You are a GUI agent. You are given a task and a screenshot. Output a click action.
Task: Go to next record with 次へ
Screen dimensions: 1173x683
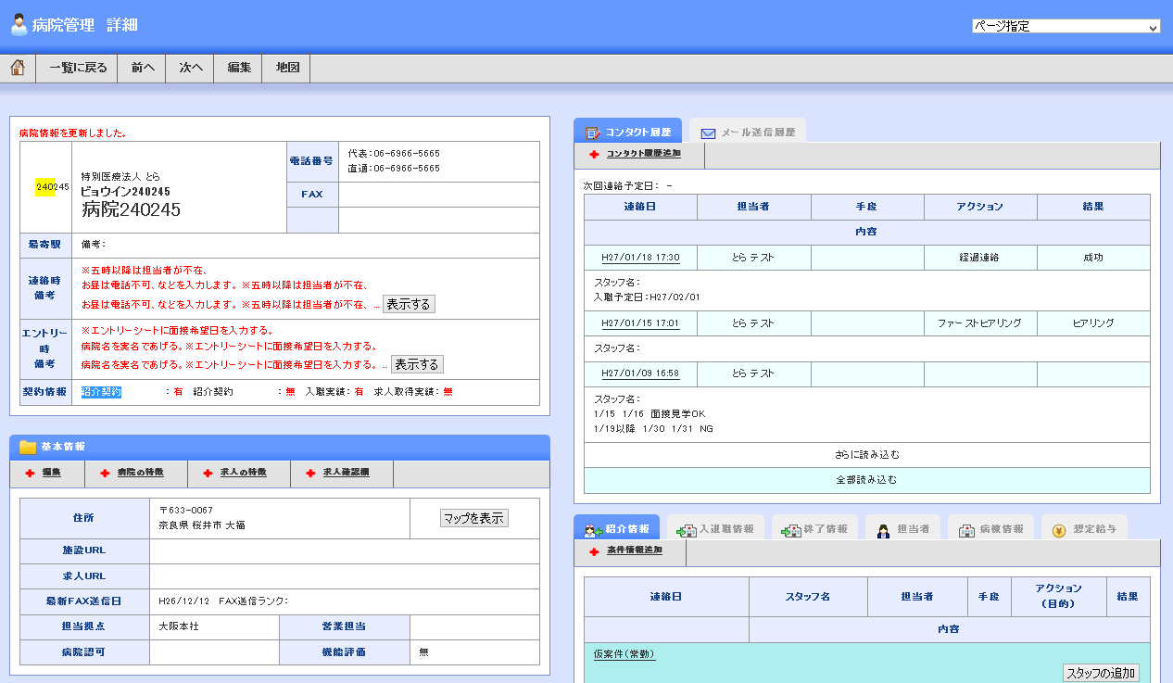[191, 68]
